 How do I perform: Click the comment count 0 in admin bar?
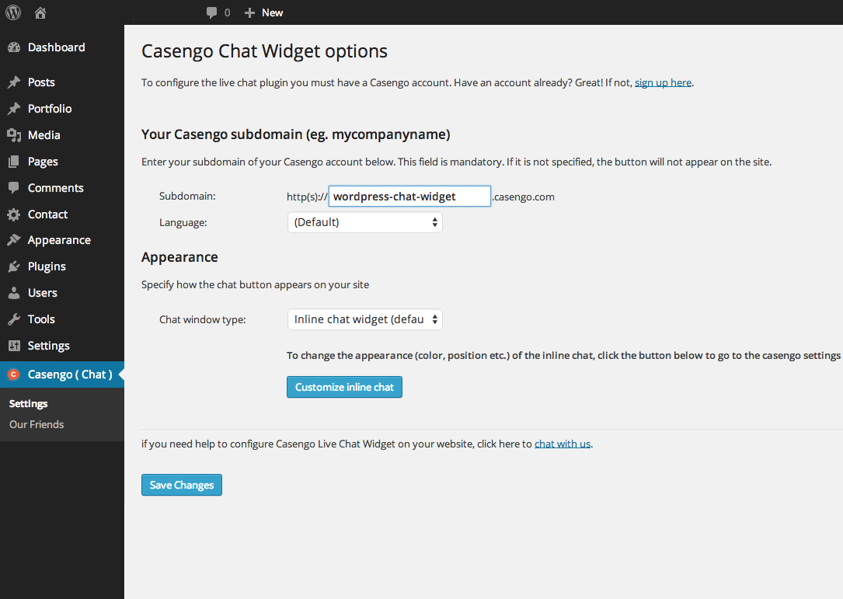pyautogui.click(x=228, y=12)
